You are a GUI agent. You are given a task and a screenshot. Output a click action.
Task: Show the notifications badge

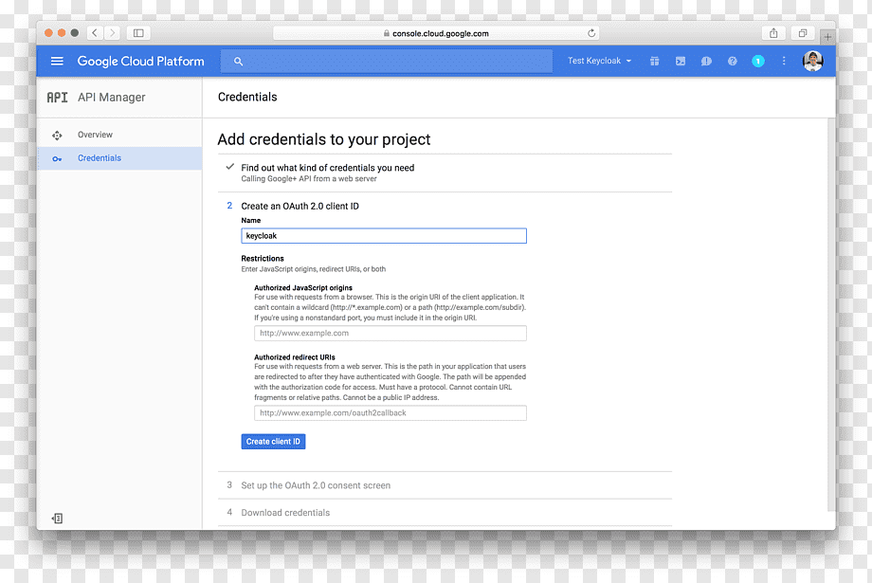coord(758,62)
